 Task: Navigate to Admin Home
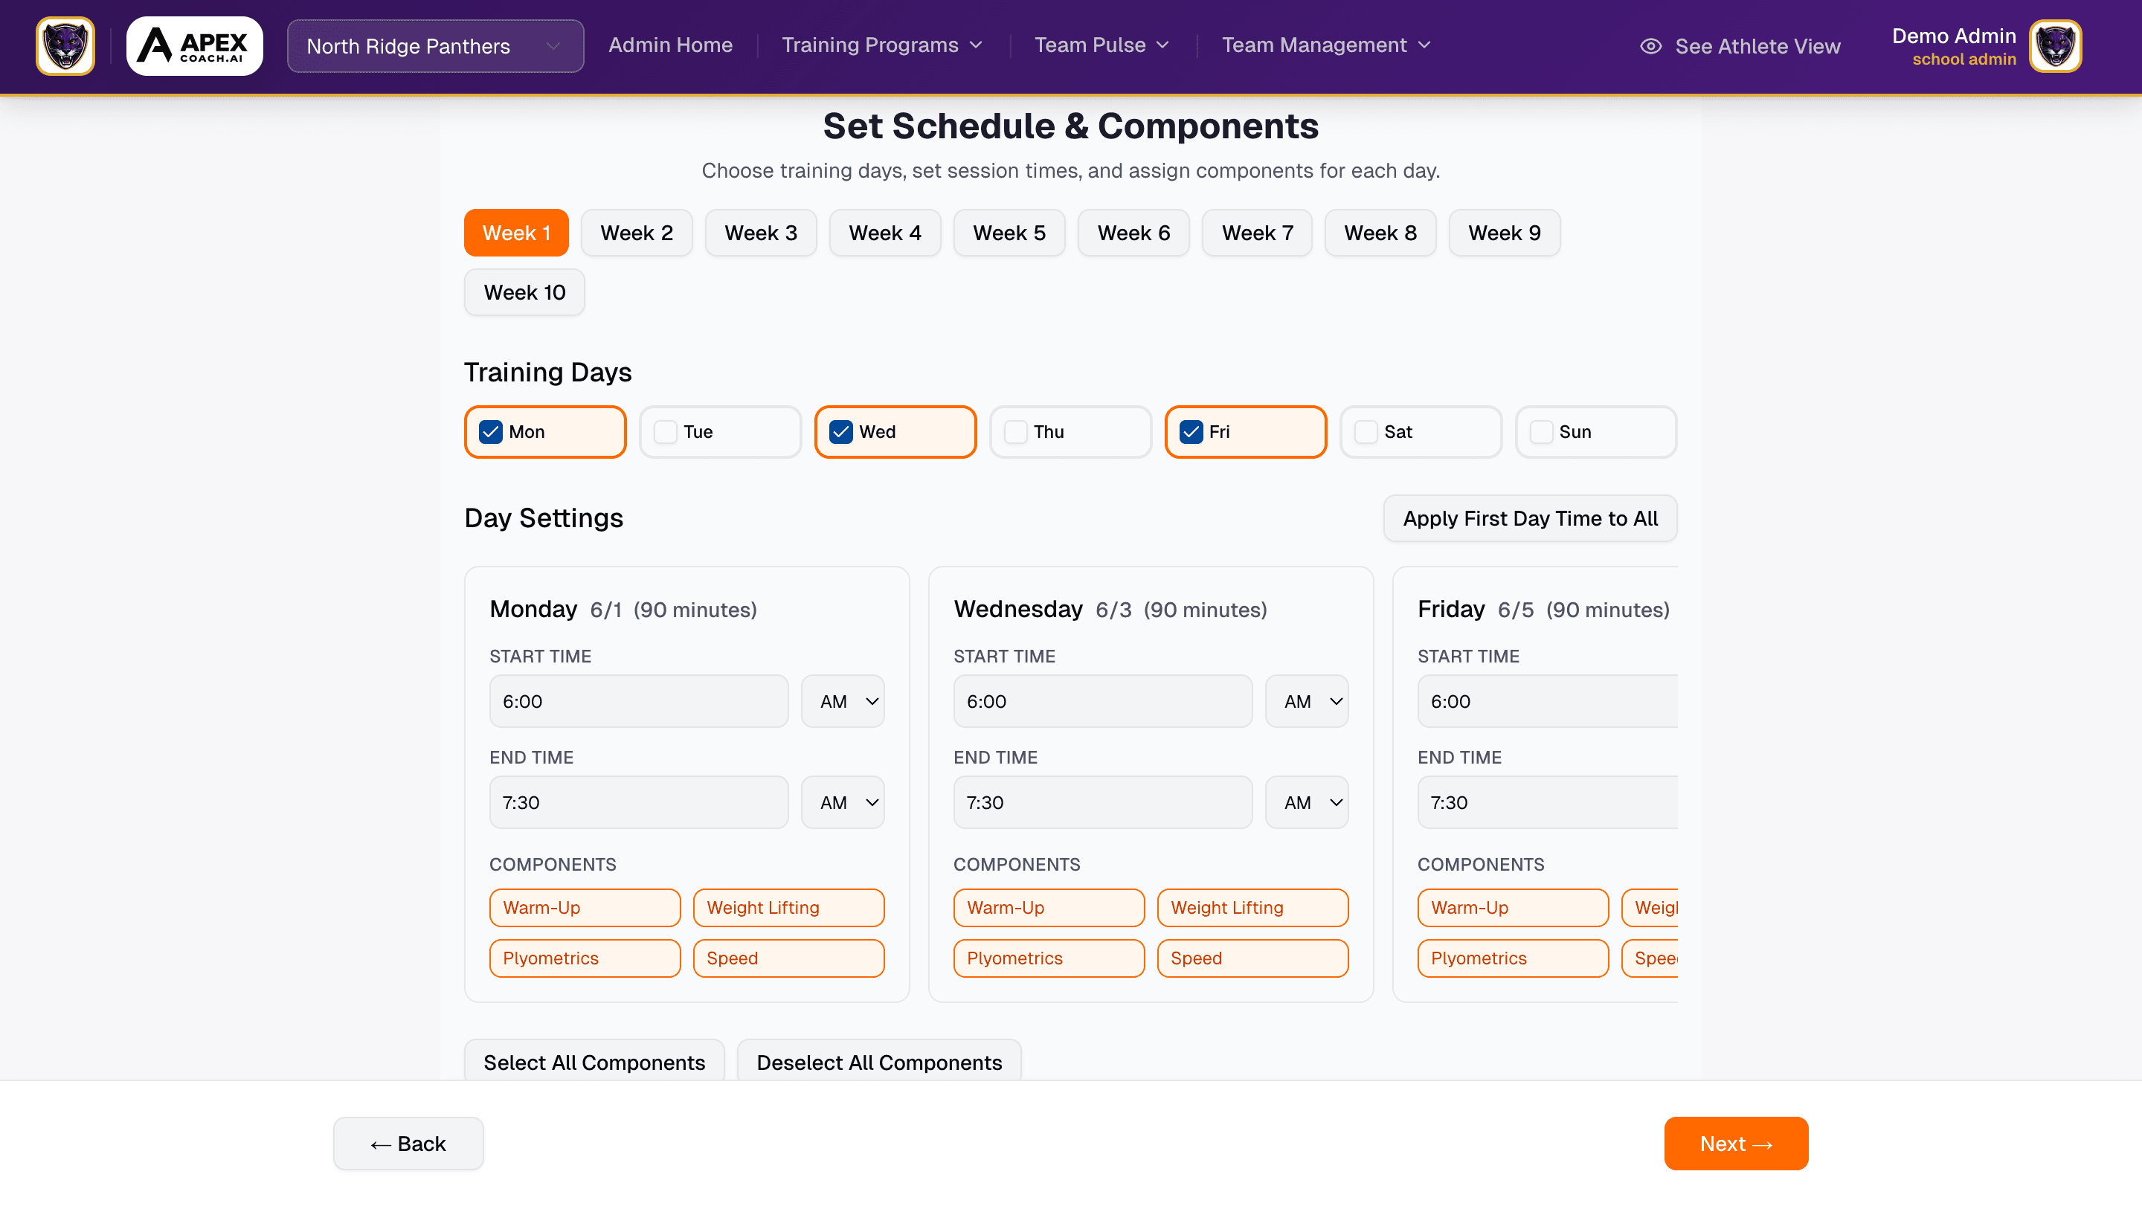(x=670, y=45)
